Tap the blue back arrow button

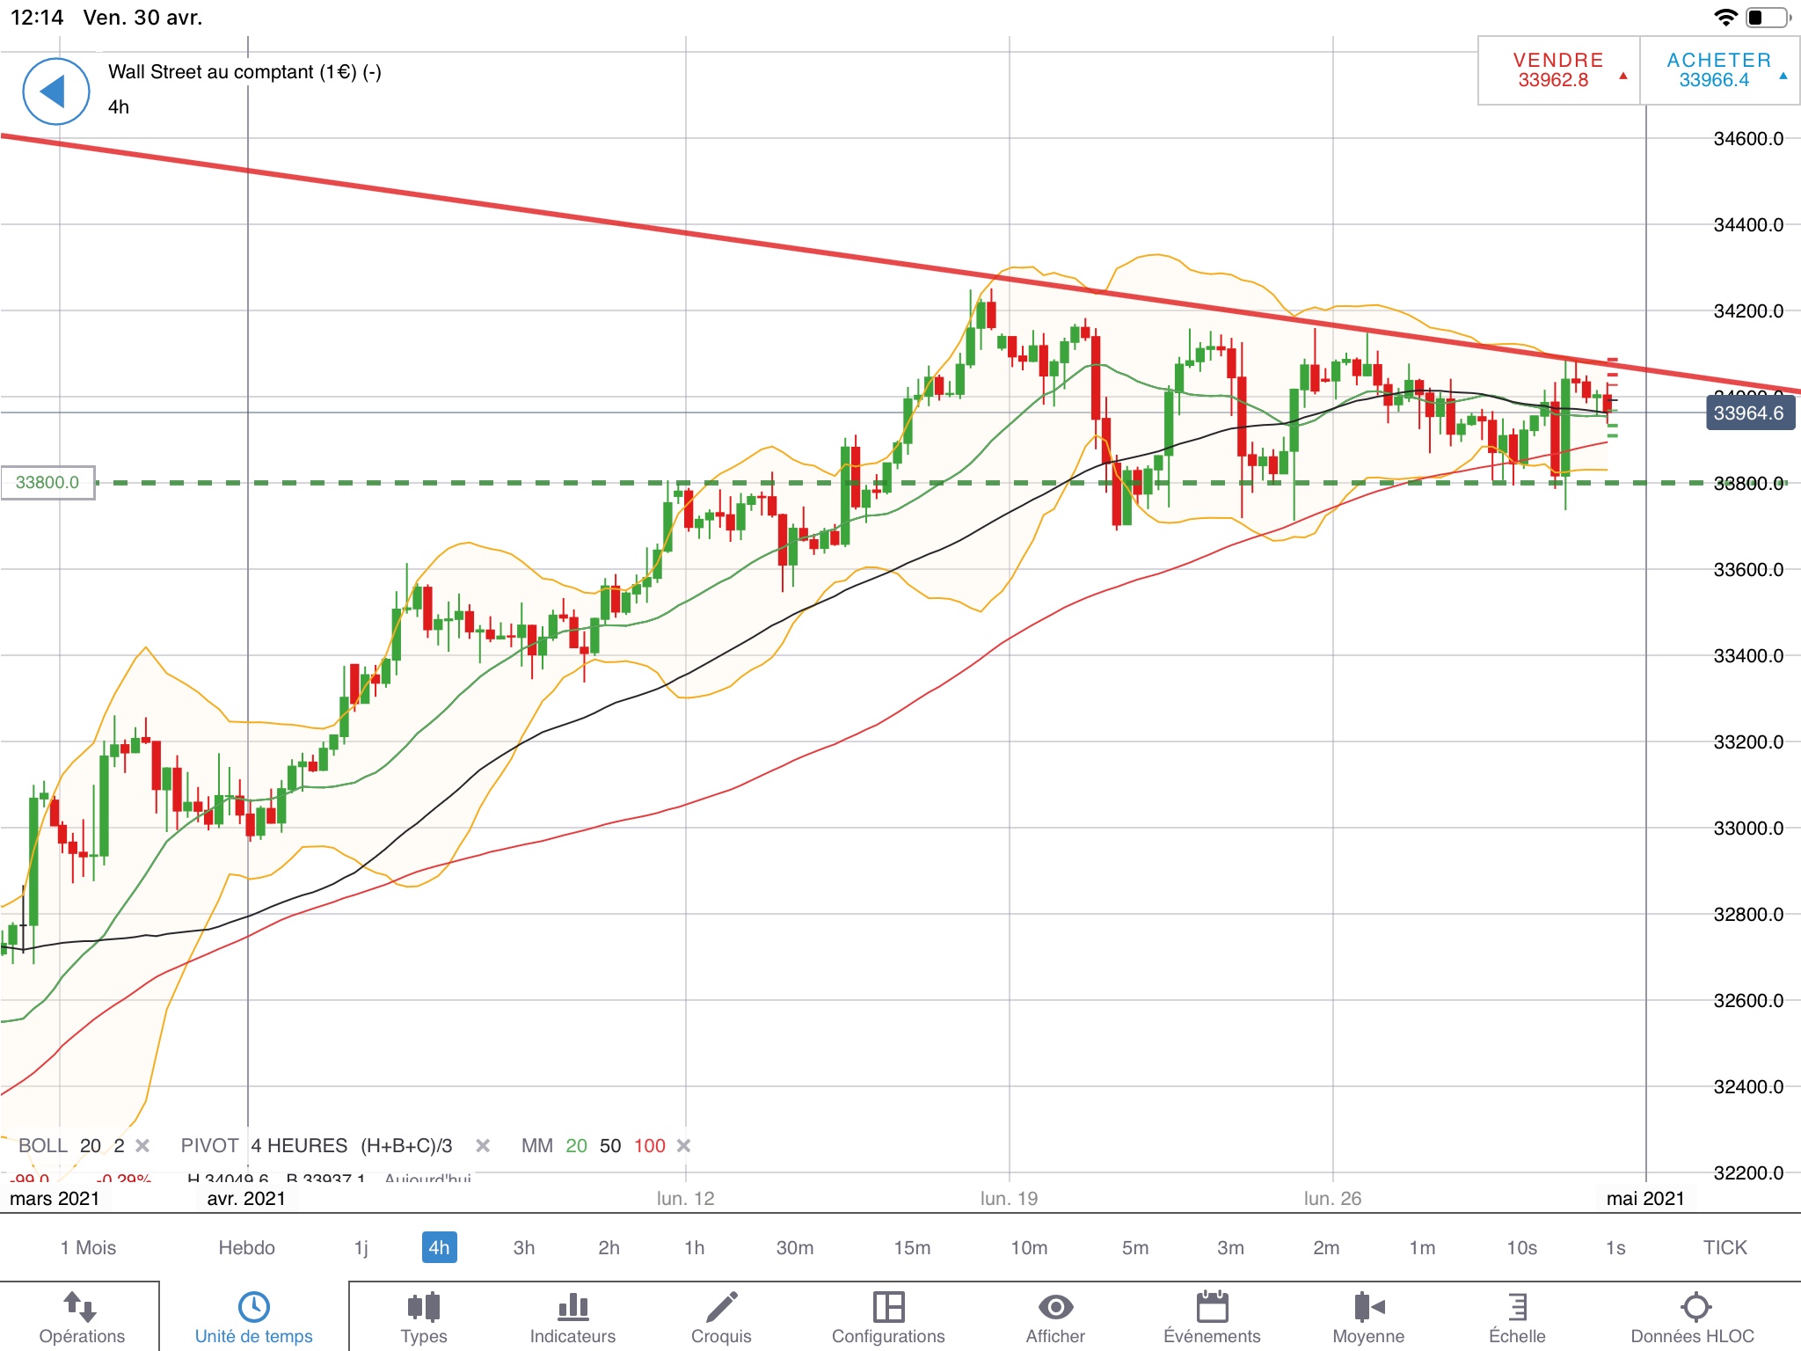[x=55, y=91]
